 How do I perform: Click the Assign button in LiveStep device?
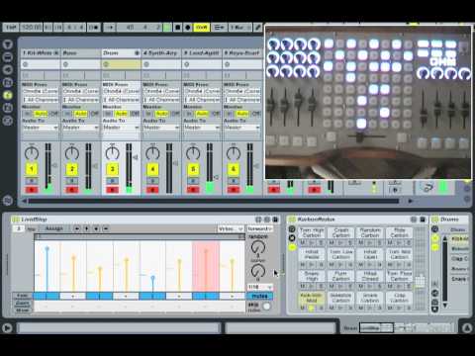(x=54, y=228)
